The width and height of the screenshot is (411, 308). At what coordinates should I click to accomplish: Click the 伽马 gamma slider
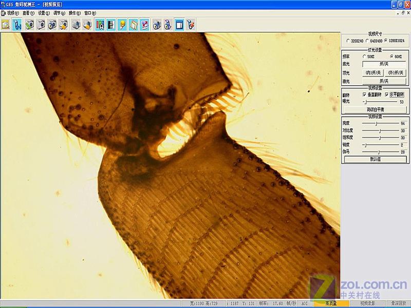[x=380, y=152]
